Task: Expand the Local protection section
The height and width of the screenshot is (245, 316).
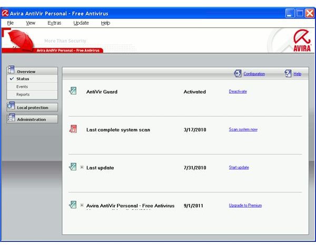Action: point(32,107)
